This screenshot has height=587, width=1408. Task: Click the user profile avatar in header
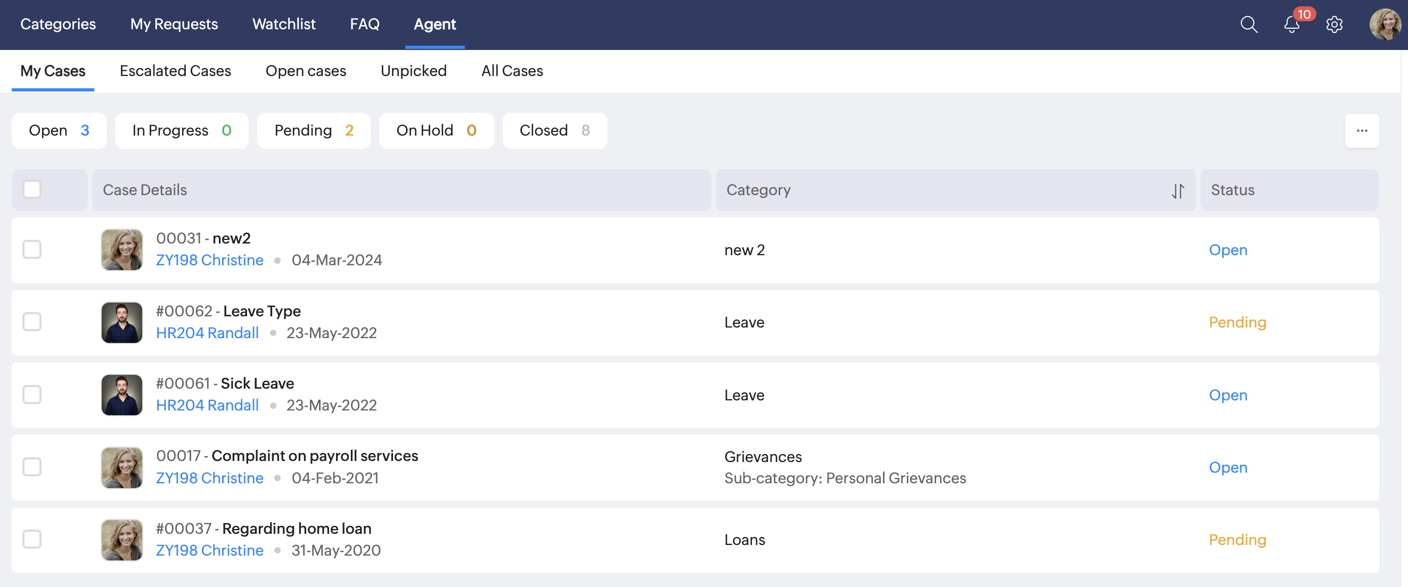coord(1384,24)
